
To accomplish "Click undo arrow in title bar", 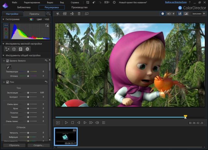I will (94, 2).
